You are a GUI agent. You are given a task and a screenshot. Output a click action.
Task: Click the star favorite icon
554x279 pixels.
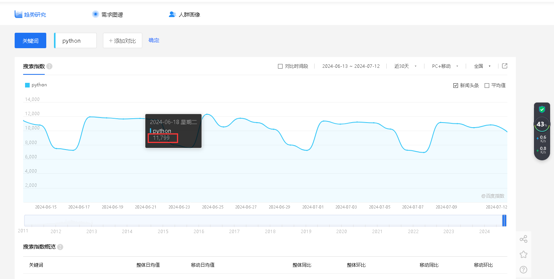(523, 254)
